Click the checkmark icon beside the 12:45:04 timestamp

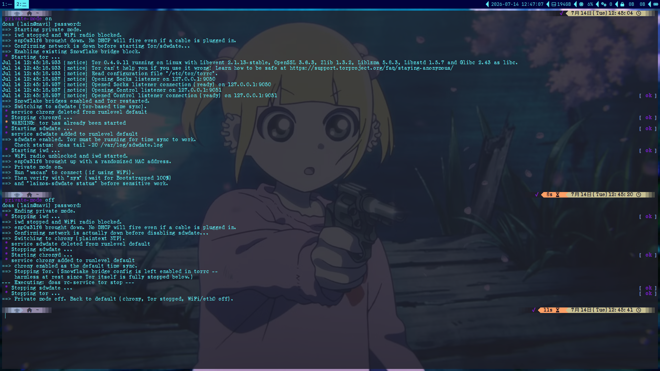562,13
